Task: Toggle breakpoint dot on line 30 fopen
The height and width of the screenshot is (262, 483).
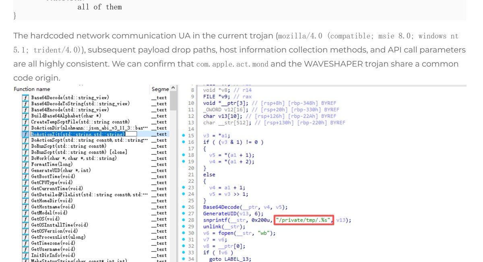Action: point(183,233)
